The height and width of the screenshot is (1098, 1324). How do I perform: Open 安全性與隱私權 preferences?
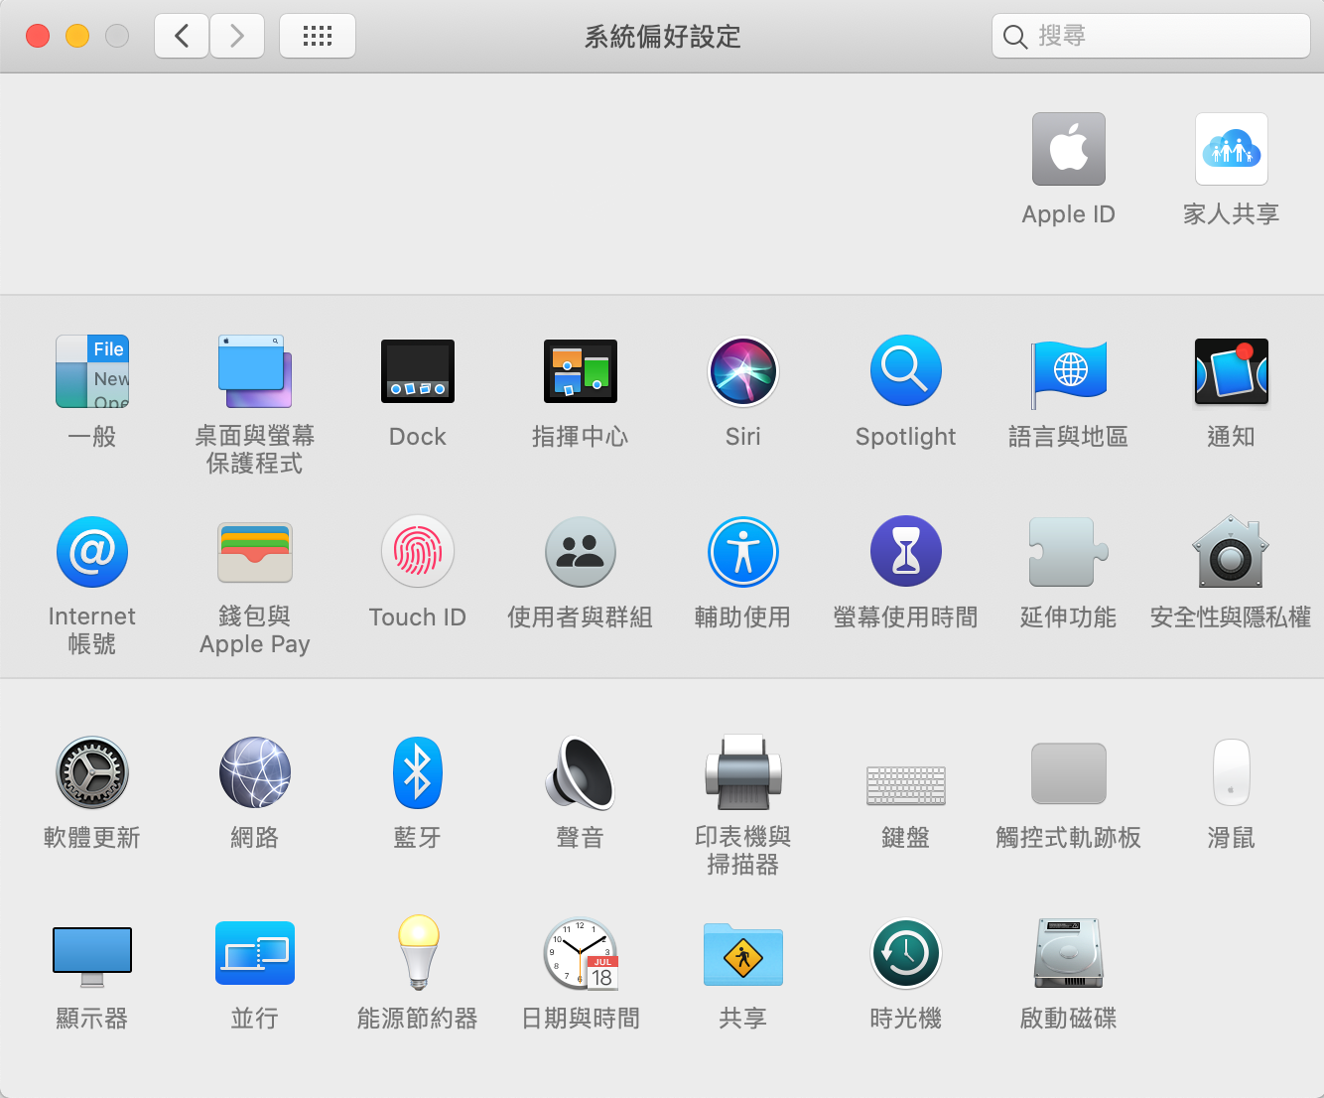tap(1231, 552)
